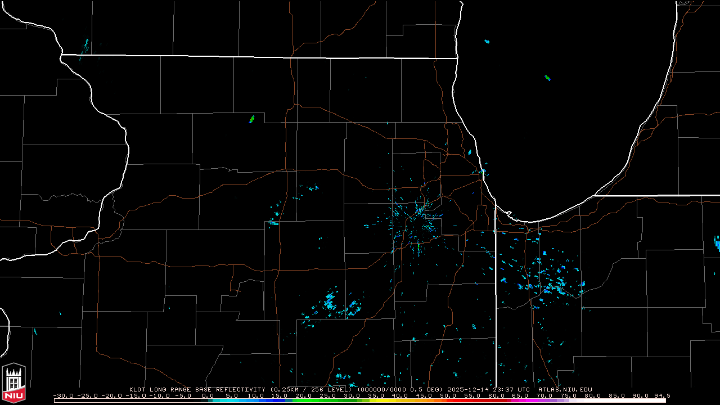This screenshot has height=405, width=720.
Task: Click the -30.0 label on the scale
Action: click(64, 395)
